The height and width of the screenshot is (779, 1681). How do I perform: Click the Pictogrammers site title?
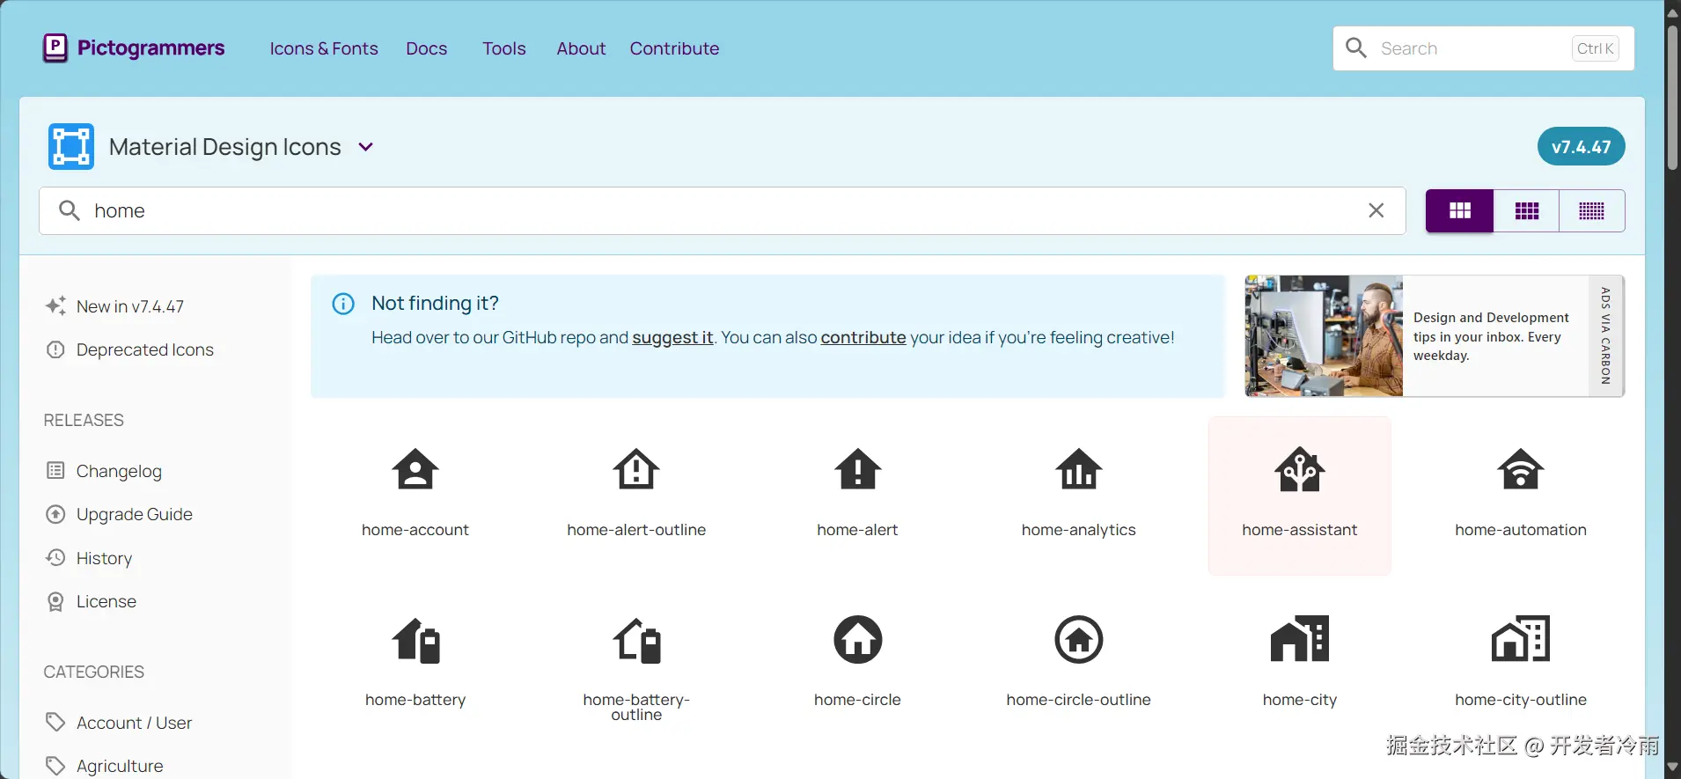coord(151,48)
